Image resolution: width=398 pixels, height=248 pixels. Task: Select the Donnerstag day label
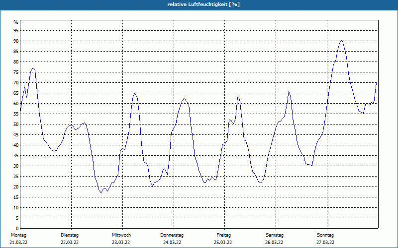(172, 235)
